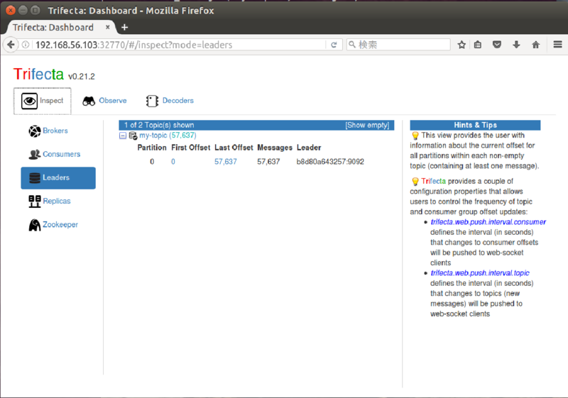Click the Zookeeper elephant icon

click(35, 225)
